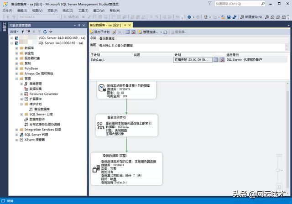Click the Save All icon
The height and width of the screenshot is (204, 292).
(235, 17)
